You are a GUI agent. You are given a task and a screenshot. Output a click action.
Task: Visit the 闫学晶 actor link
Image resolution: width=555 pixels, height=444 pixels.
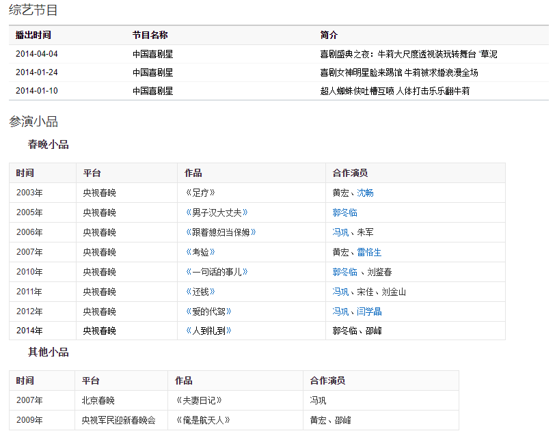(370, 311)
